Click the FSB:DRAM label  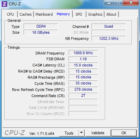tap(55, 59)
